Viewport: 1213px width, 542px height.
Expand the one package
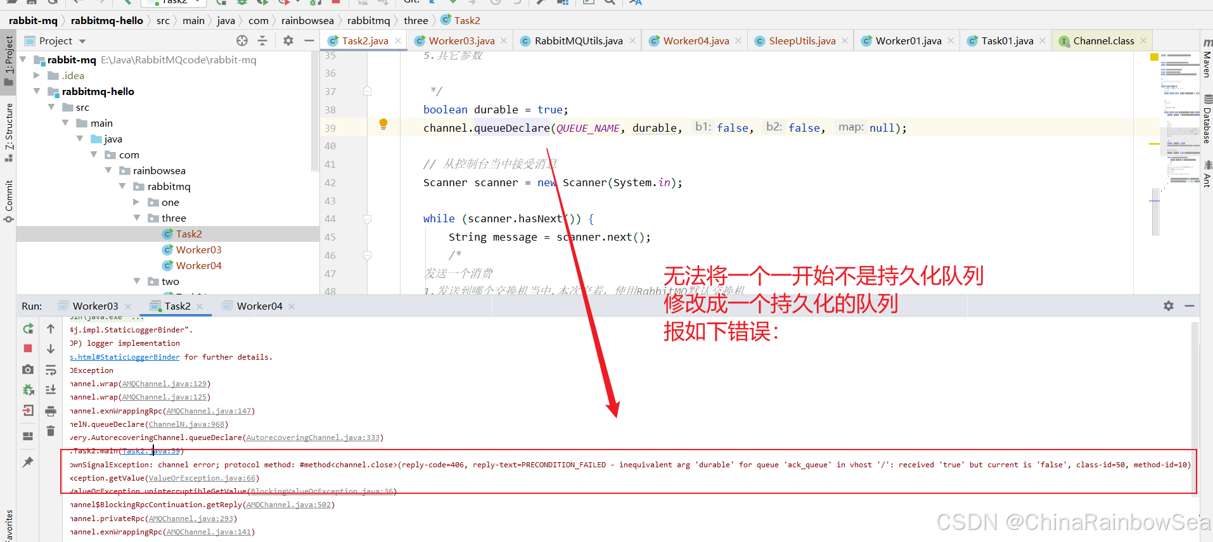[136, 202]
